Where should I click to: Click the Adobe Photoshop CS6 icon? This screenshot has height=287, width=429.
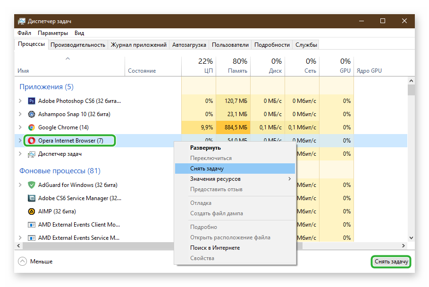(32, 101)
